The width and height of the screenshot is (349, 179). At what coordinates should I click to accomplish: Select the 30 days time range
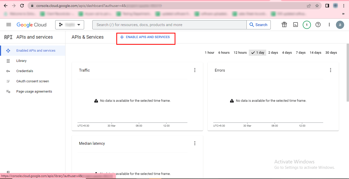331,53
